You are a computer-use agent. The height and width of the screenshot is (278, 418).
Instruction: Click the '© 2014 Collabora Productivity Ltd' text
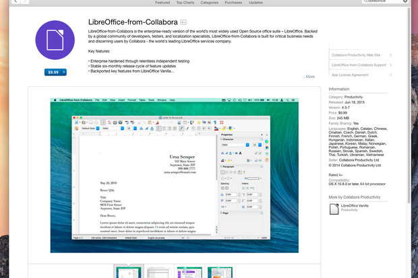click(355, 166)
